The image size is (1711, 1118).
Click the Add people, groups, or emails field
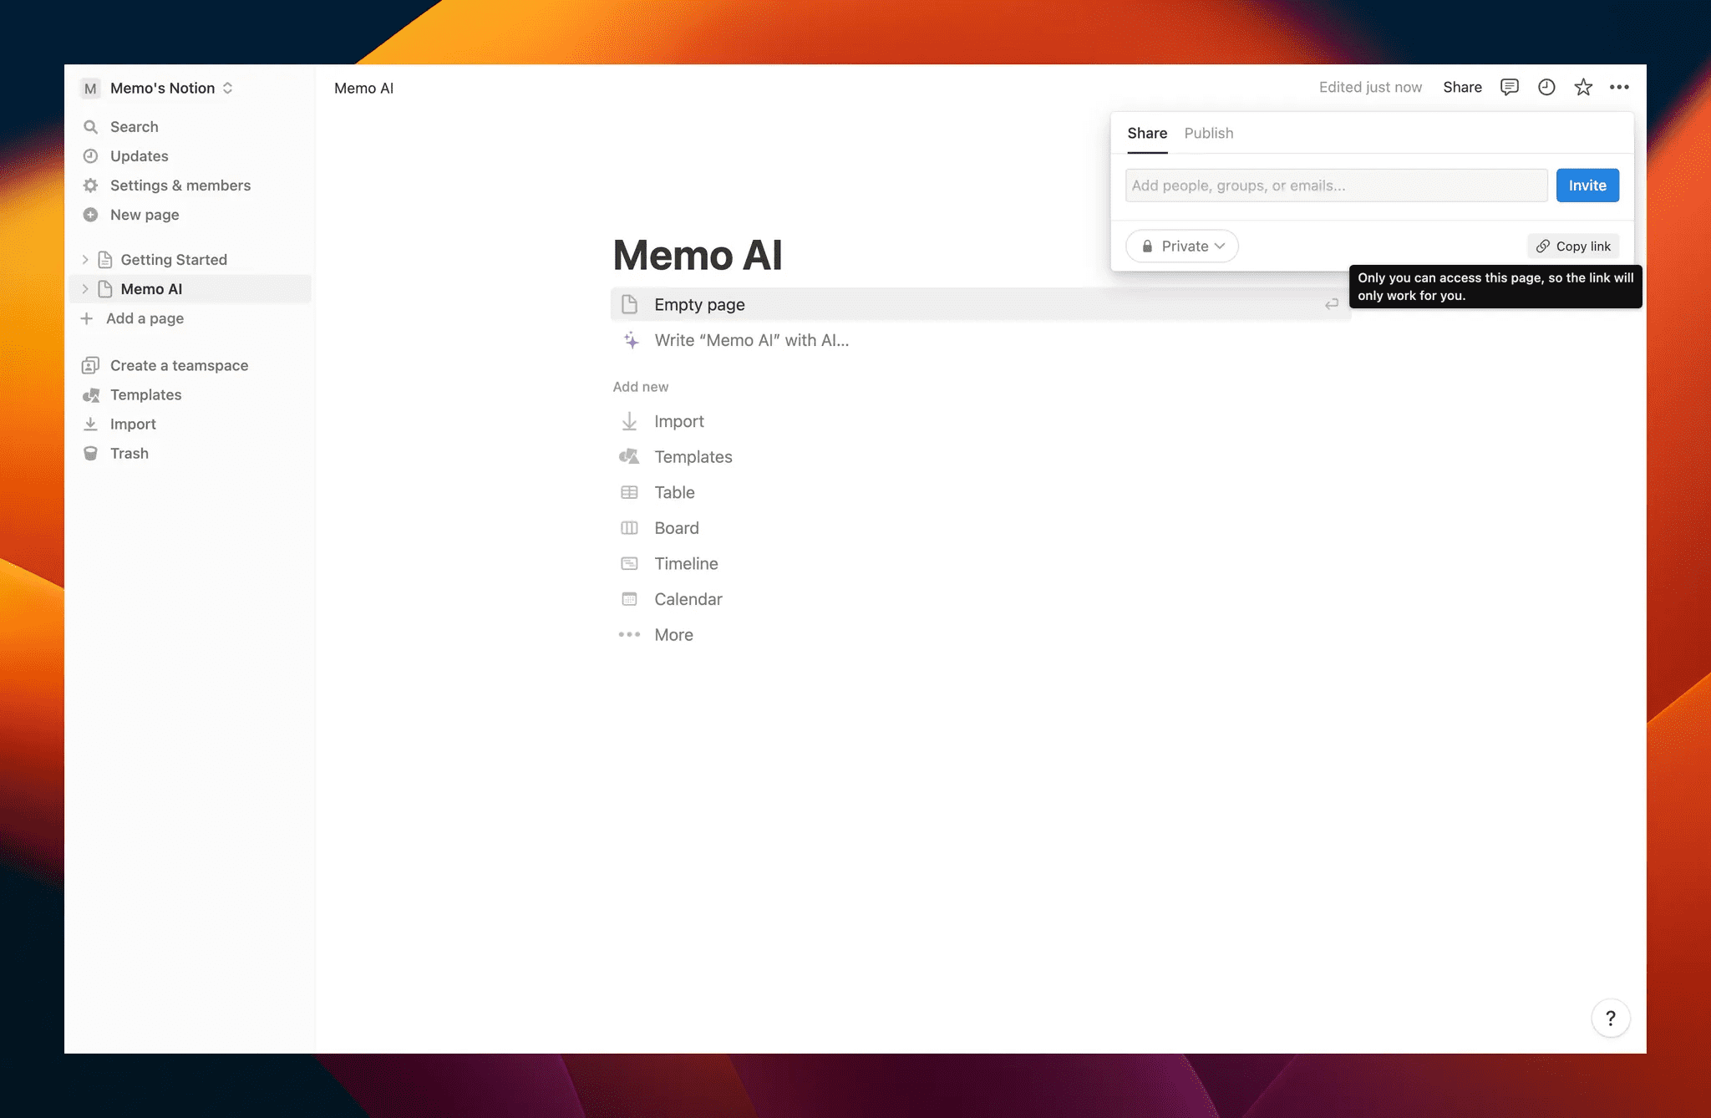point(1336,185)
